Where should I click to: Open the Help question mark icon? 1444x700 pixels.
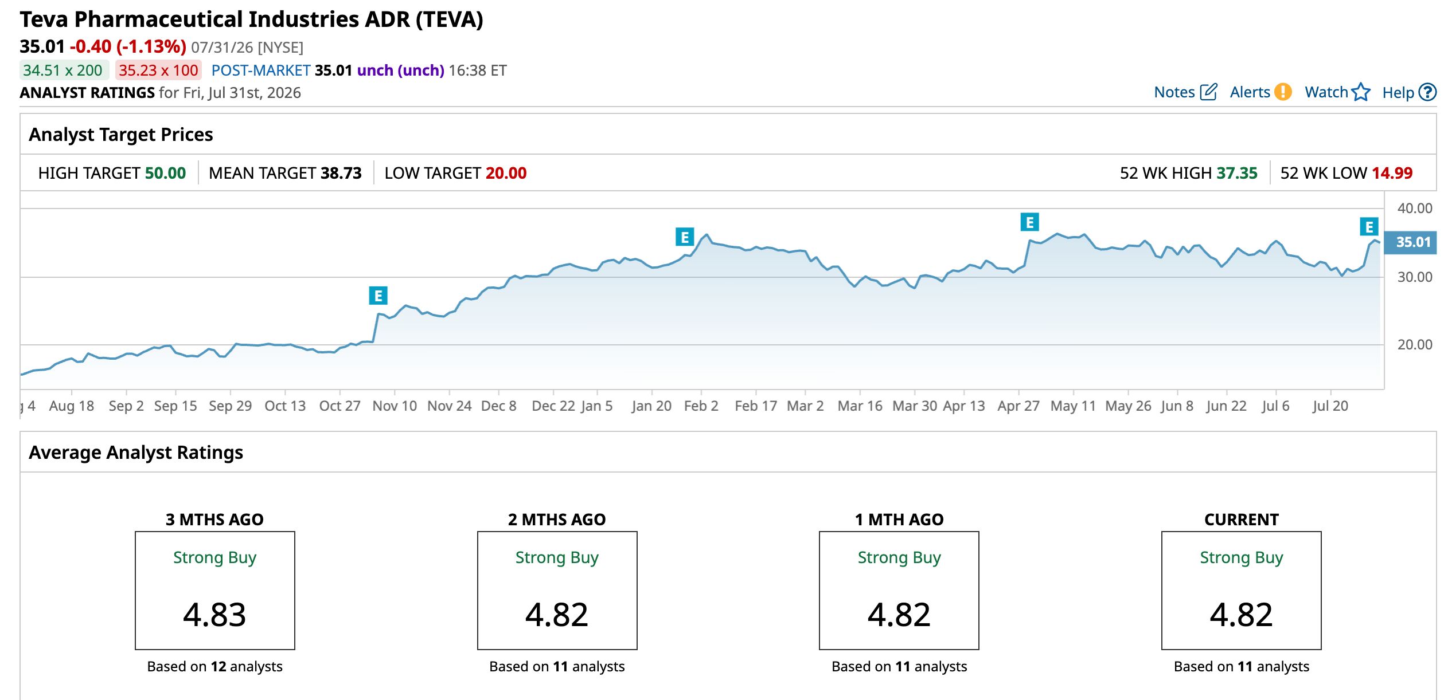(x=1427, y=92)
